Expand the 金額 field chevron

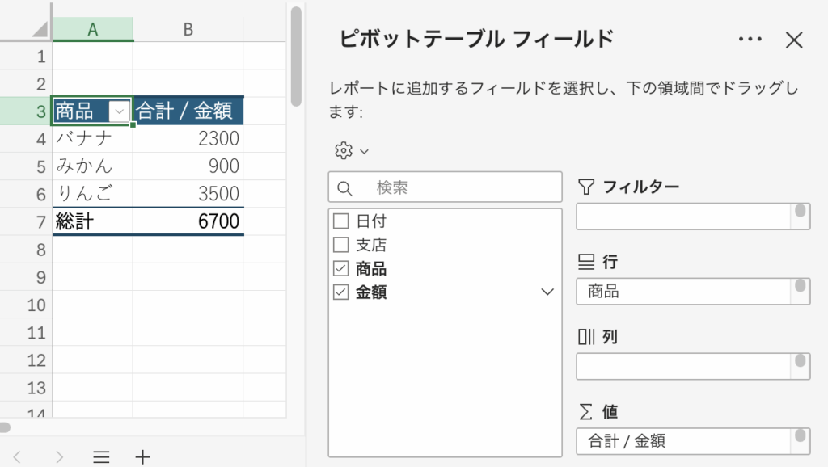point(547,292)
